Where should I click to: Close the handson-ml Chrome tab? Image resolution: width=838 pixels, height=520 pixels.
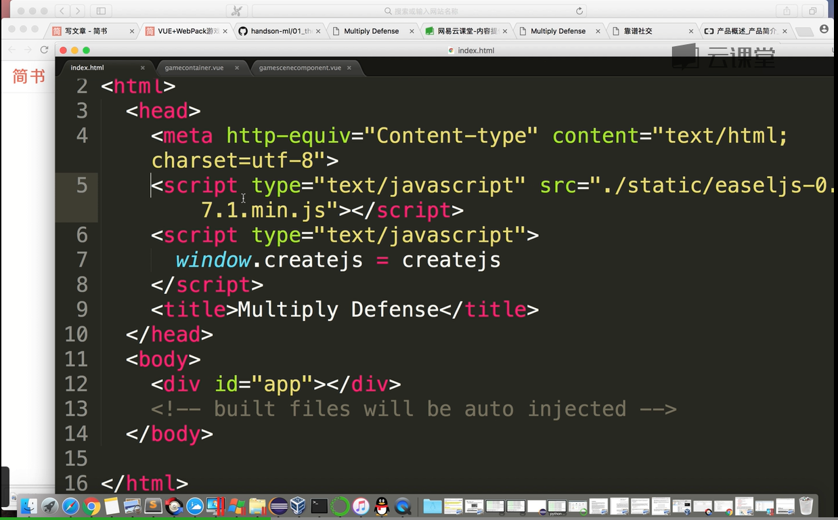point(317,31)
